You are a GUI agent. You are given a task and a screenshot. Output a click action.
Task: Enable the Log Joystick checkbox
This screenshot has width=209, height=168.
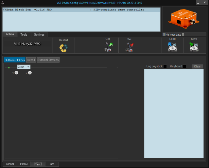pyautogui.click(x=165, y=66)
